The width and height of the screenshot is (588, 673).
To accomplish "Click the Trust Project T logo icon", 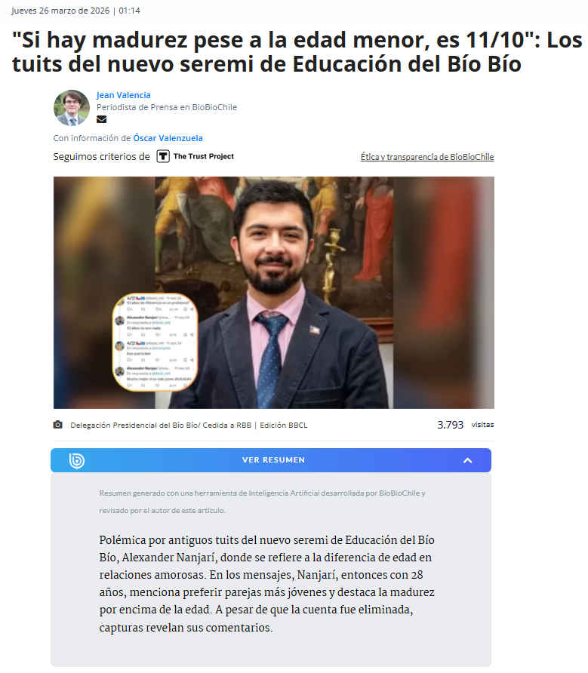I will pos(163,156).
